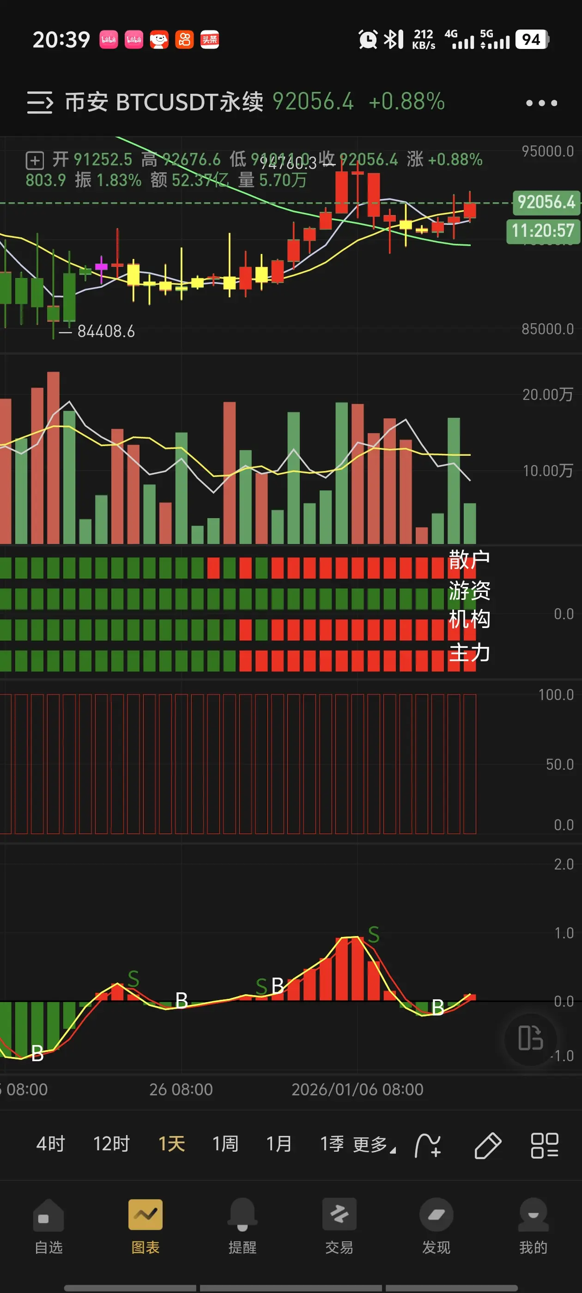Screen dimensions: 582x1293
Task: Select the 1季 timeframe
Action: (332, 1144)
